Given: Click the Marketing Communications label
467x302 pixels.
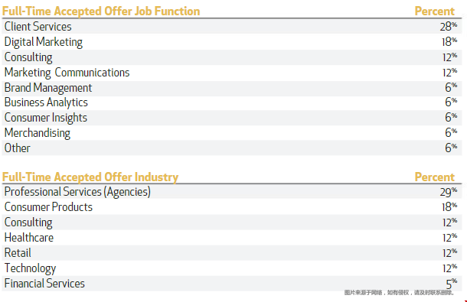Looking at the screenshot, I should (x=67, y=73).
